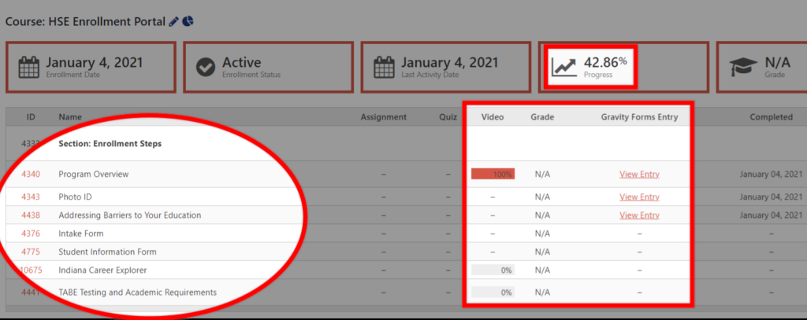Click the Active enrollment status text
The height and width of the screenshot is (320, 807).
(241, 63)
